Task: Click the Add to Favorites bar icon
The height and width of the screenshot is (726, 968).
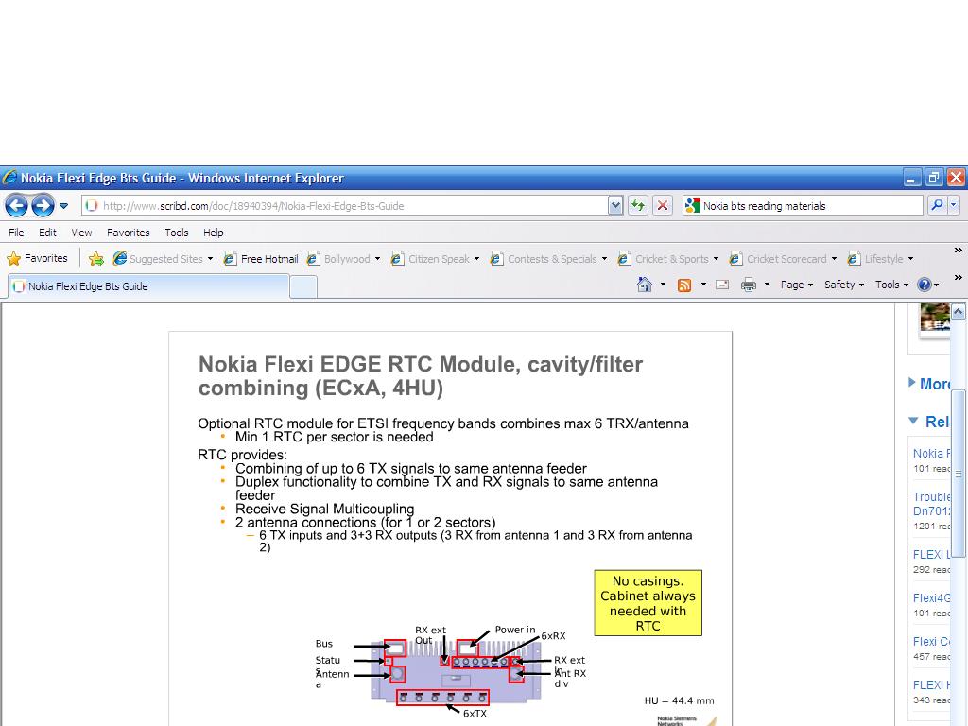Action: click(96, 259)
